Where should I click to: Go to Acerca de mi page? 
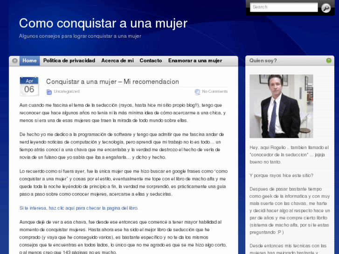click(118, 61)
